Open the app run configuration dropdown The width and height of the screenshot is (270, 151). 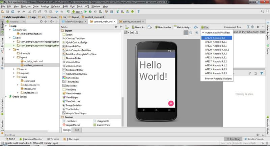(78, 12)
